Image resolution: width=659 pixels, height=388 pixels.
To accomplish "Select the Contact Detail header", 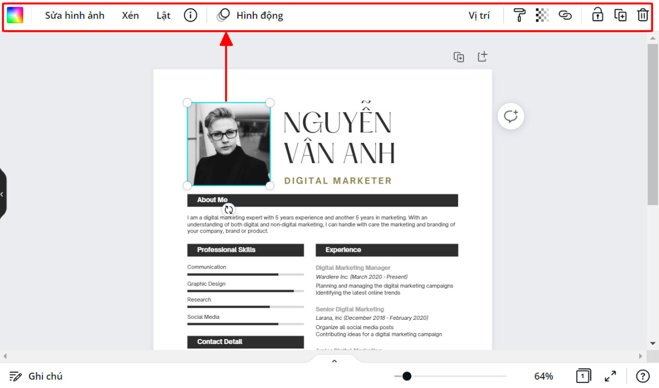I will point(245,342).
